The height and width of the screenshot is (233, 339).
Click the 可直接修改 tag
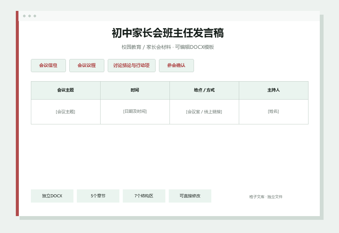tap(190, 196)
